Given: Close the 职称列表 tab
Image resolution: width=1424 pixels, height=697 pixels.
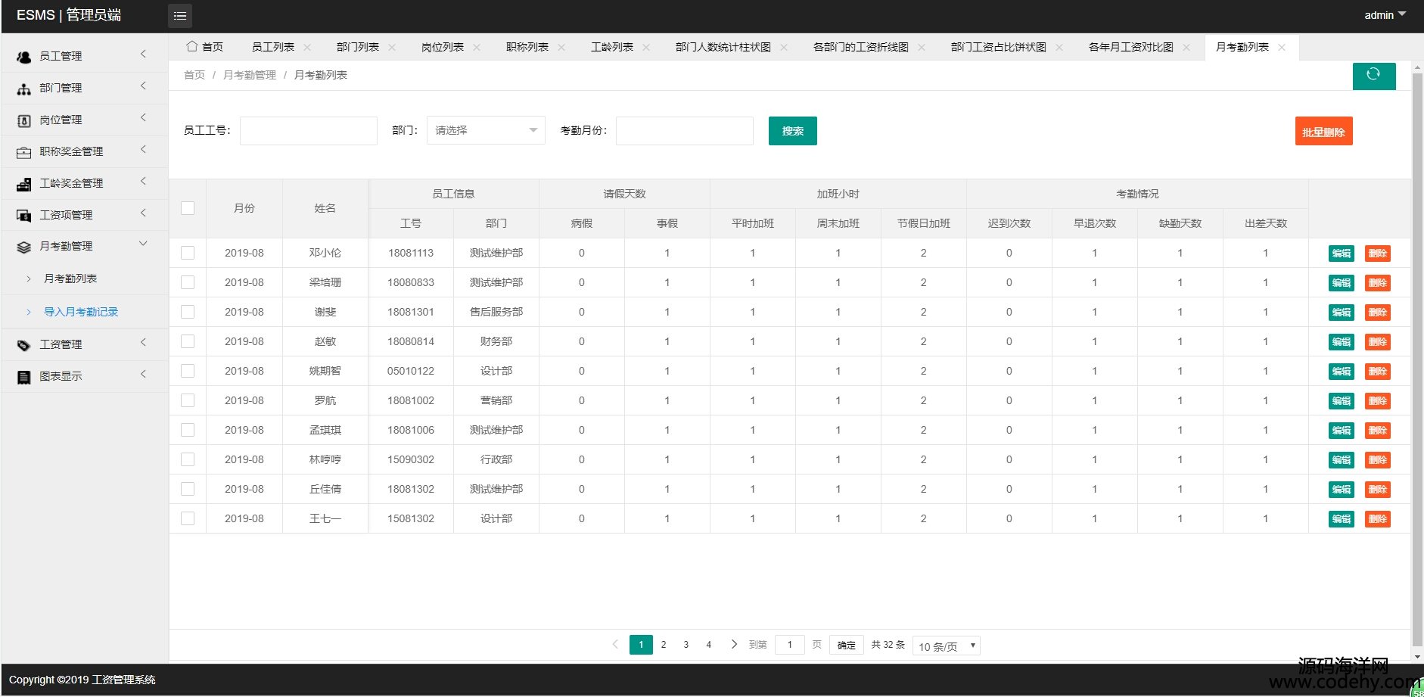Looking at the screenshot, I should tap(561, 47).
